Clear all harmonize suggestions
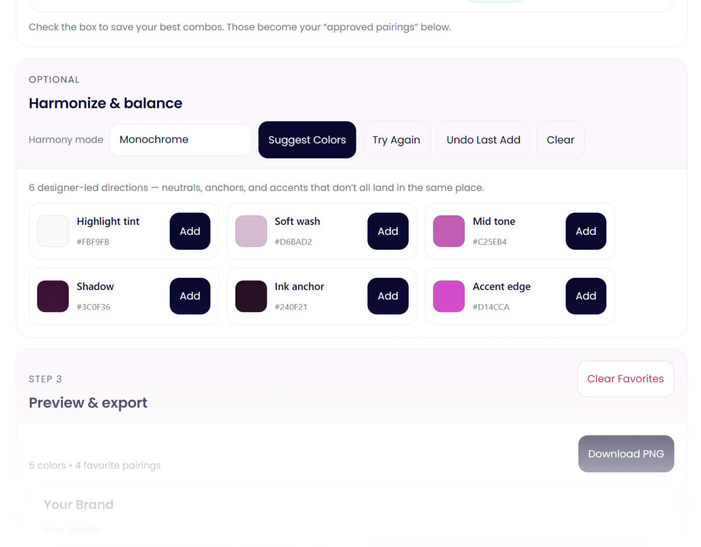Viewport: 701px width, 547px height. (x=560, y=140)
